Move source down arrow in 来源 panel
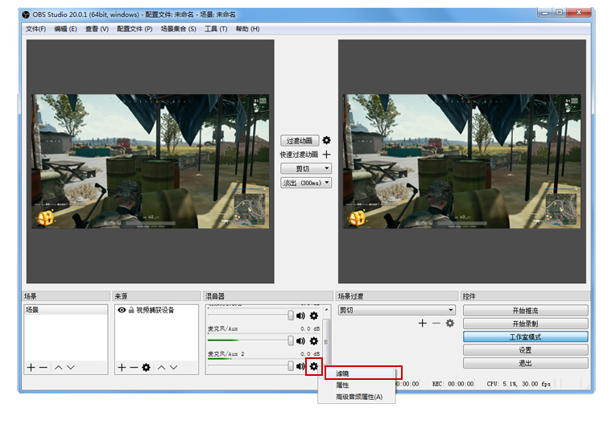Image resolution: width=612 pixels, height=437 pixels. [x=174, y=368]
